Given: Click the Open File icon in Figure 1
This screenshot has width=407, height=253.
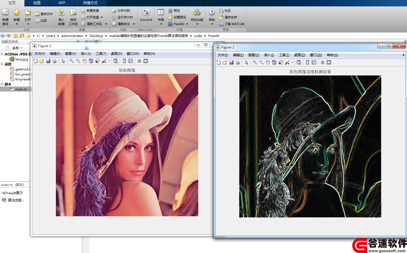Looking at the screenshot, I should (42, 61).
